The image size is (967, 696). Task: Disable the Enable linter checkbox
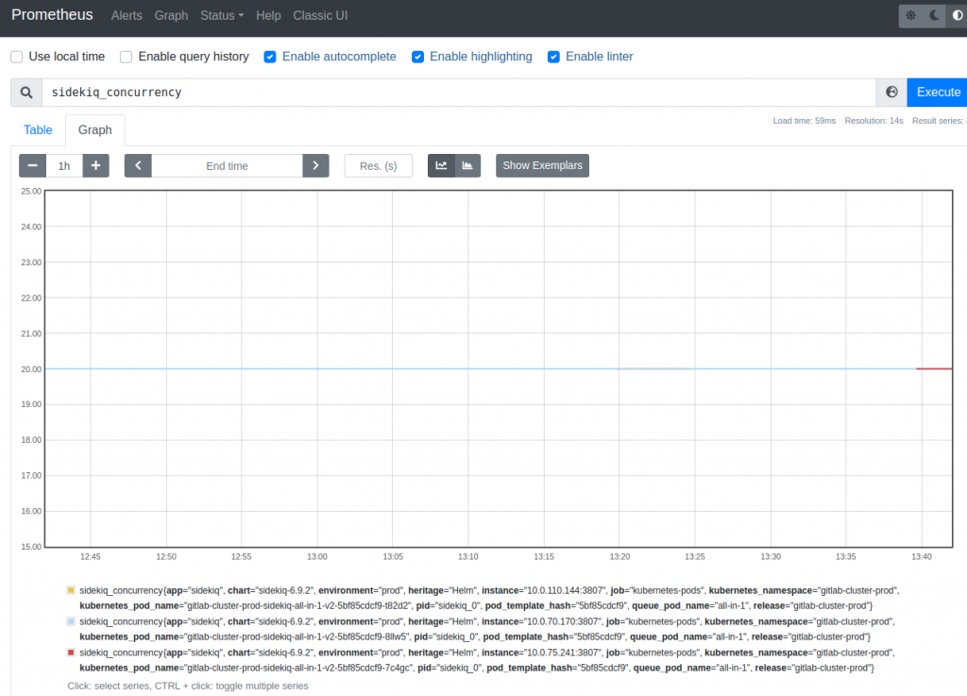553,57
